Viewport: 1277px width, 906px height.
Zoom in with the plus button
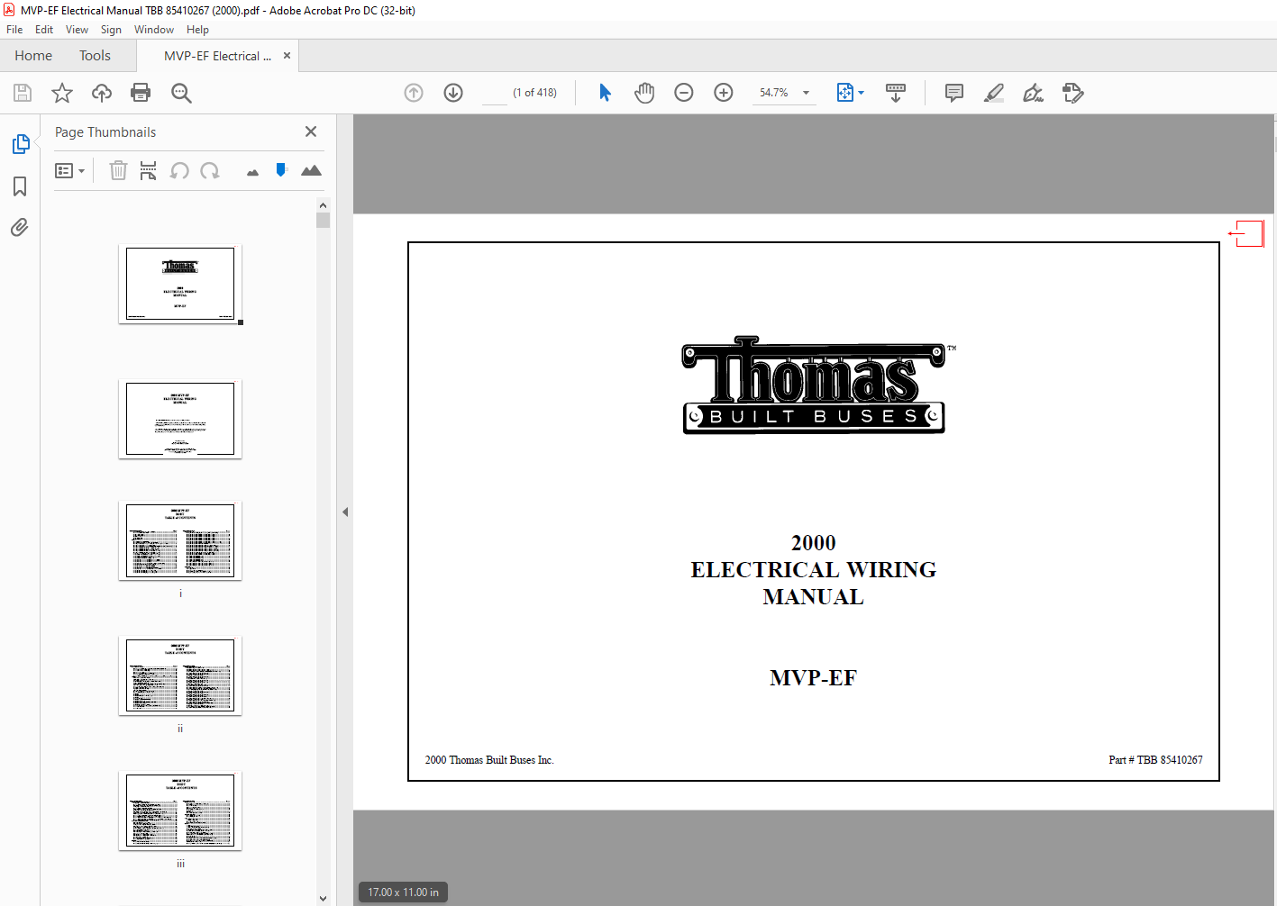click(x=724, y=93)
